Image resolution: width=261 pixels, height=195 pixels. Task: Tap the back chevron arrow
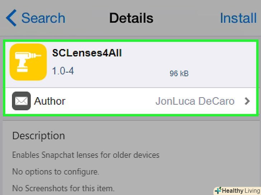click(x=11, y=18)
